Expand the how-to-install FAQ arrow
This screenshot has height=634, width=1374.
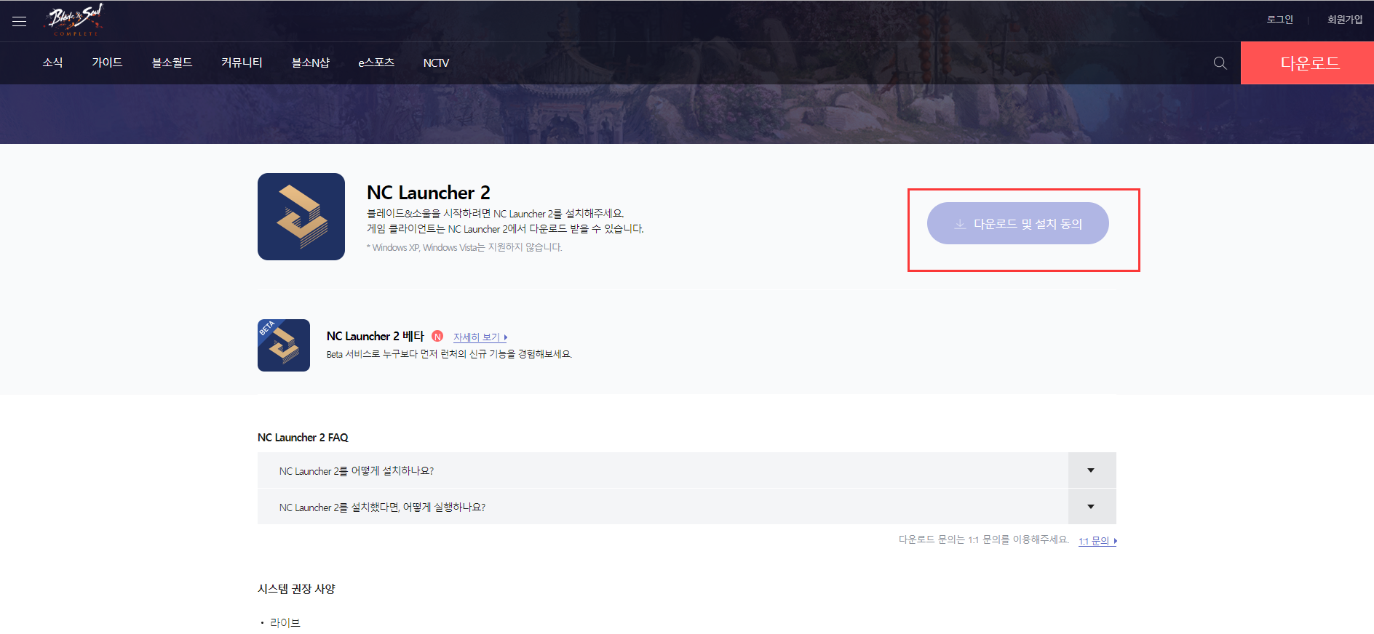pos(1091,470)
